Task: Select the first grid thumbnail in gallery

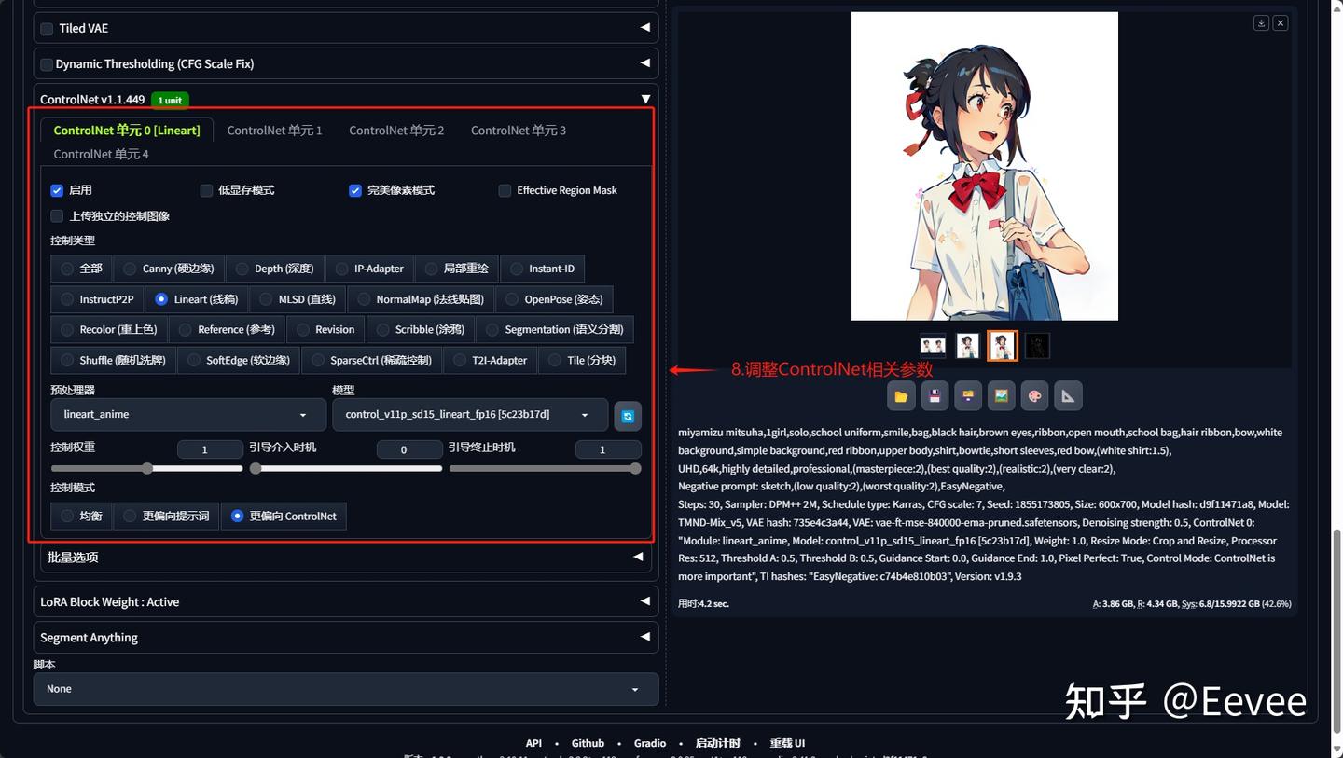Action: (x=933, y=346)
